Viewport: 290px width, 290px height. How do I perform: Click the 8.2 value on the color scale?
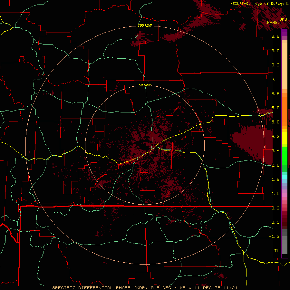coord(275,65)
